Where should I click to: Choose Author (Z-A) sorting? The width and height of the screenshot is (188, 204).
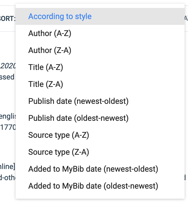50,50
